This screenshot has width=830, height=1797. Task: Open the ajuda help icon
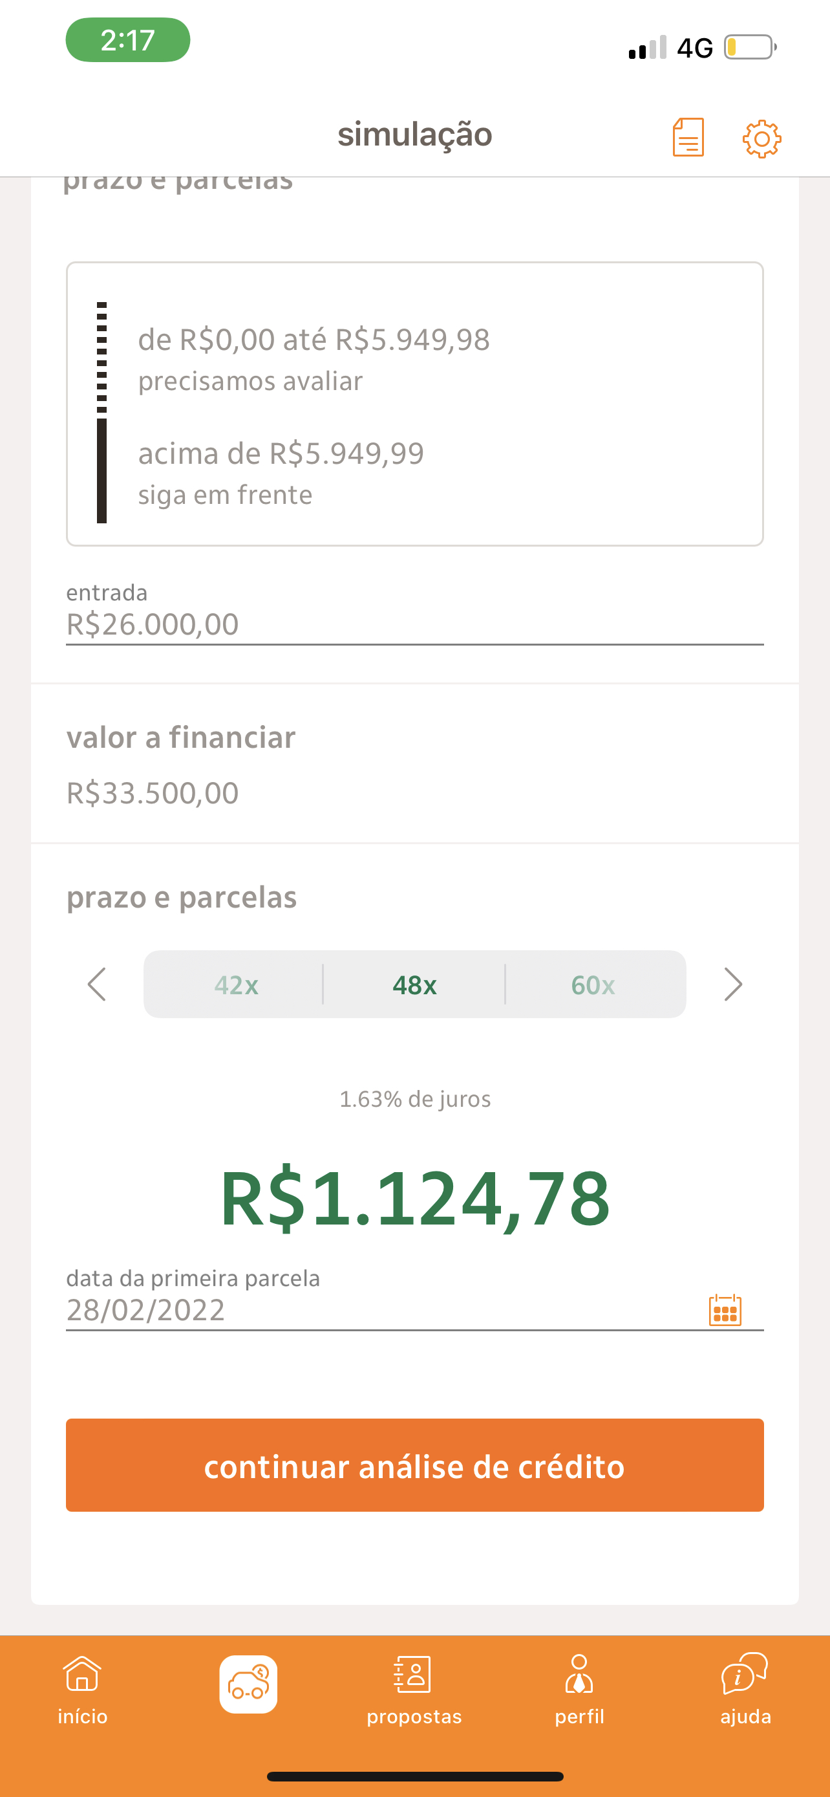click(745, 1675)
